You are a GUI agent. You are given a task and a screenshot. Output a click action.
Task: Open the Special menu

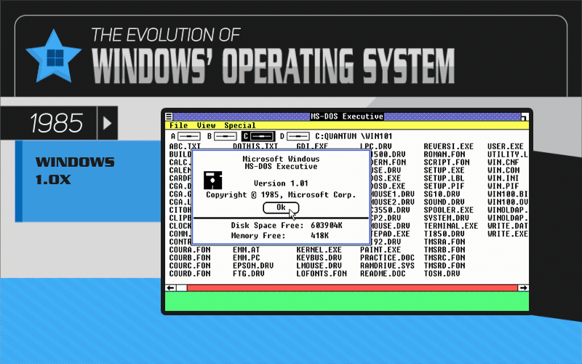[239, 125]
